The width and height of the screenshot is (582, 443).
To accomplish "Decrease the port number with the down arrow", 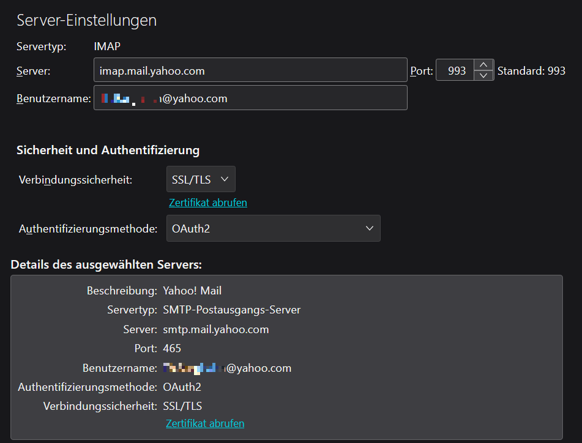I will (483, 75).
